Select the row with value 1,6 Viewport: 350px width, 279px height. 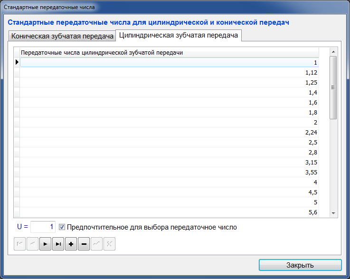169,102
